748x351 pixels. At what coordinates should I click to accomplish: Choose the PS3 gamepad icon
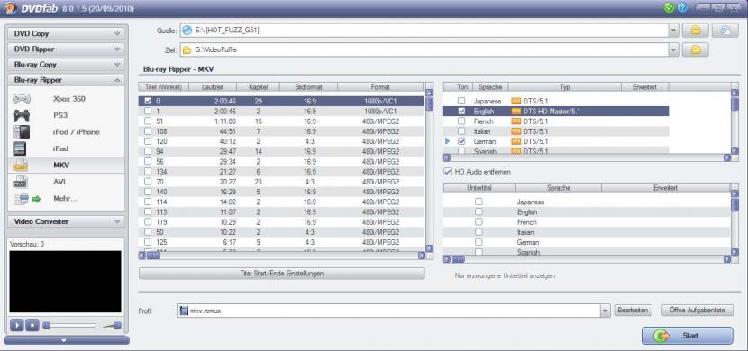pyautogui.click(x=22, y=115)
